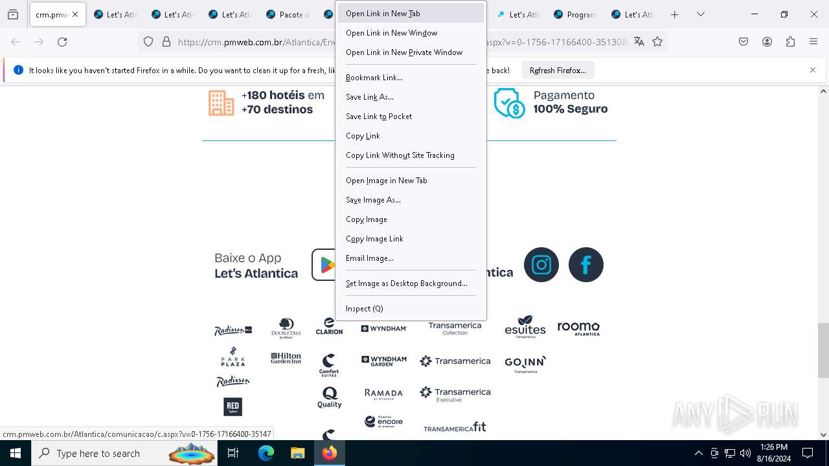Click the eSuites Transamerica logo
829x466 pixels.
pyautogui.click(x=525, y=327)
